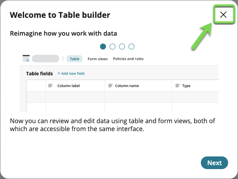The image size is (238, 179).
Task: Click the Column name header text
Action: point(127,86)
